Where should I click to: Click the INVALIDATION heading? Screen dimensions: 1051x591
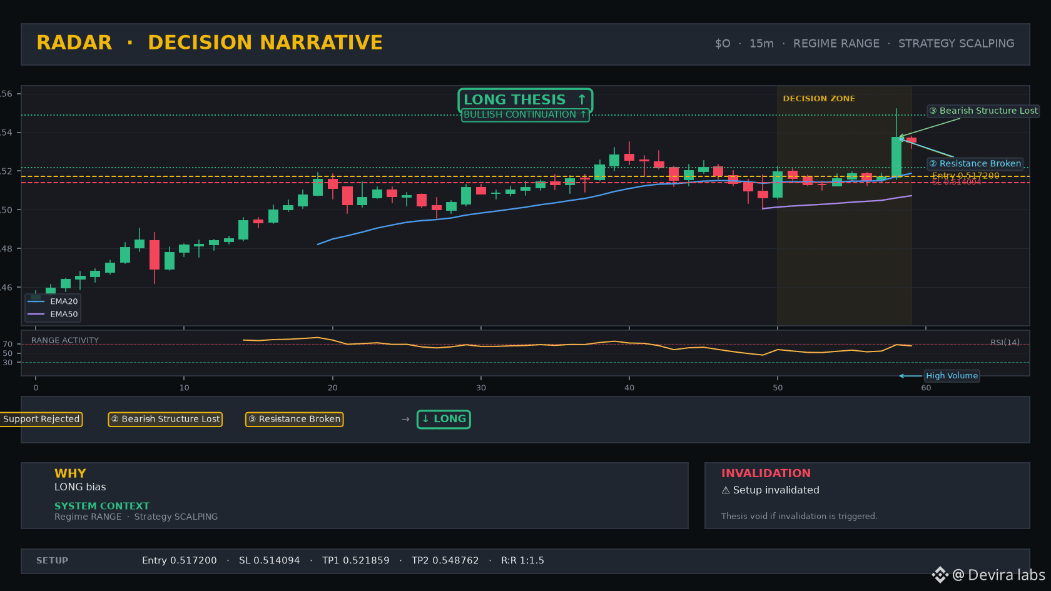pos(766,473)
